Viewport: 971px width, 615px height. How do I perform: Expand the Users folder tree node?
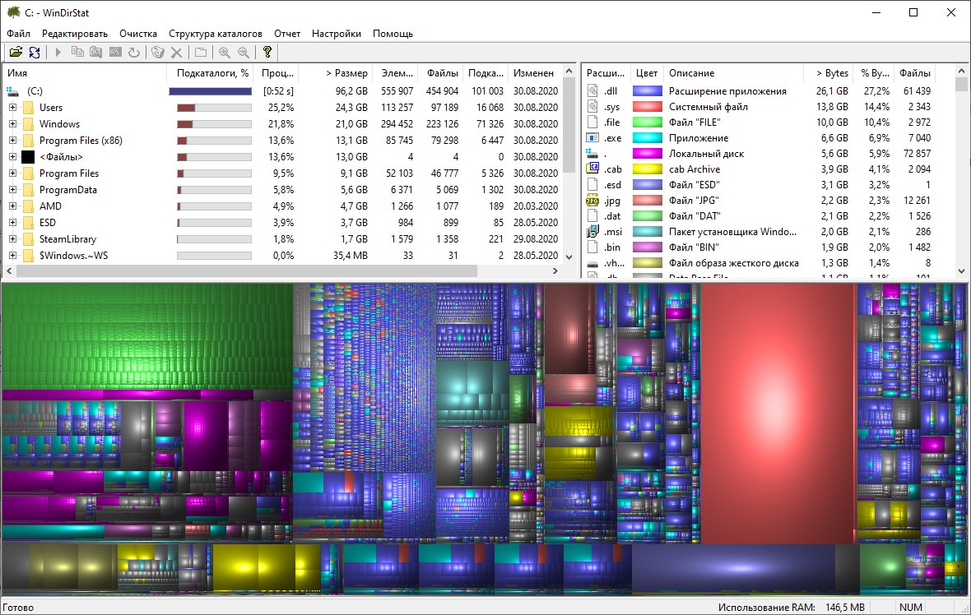[12, 108]
